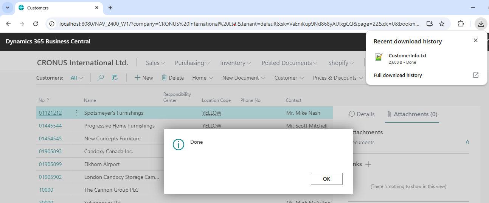Open customer number 01445544
Image resolution: width=489 pixels, height=203 pixels.
pyautogui.click(x=50, y=126)
